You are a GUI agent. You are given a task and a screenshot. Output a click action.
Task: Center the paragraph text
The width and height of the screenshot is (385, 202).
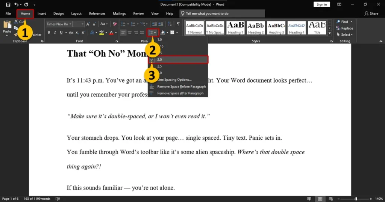point(130,32)
